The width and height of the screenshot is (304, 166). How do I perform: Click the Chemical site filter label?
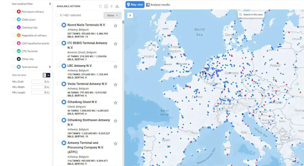pos(29,27)
